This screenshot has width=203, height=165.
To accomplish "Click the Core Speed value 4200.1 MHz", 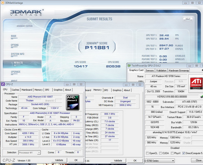I will (28, 133).
